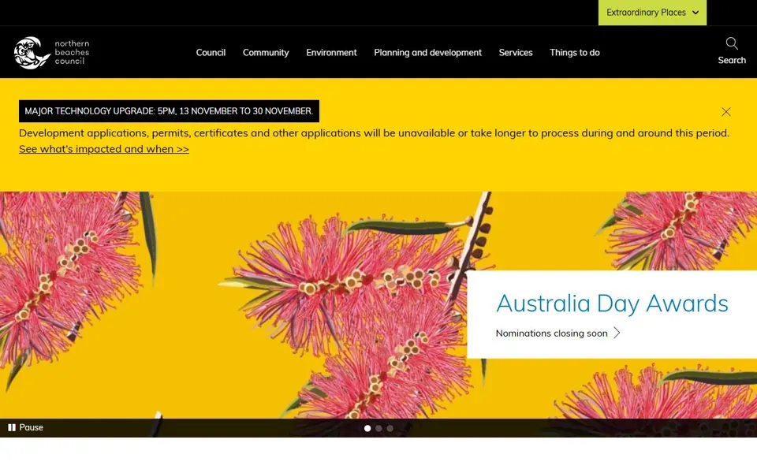This screenshot has height=473, width=757.
Task: Follow See what's impacted and when link
Action: pos(104,149)
